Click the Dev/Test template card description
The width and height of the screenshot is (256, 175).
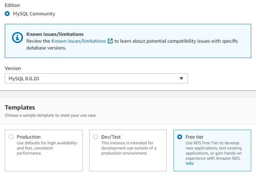pyautogui.click(x=129, y=148)
